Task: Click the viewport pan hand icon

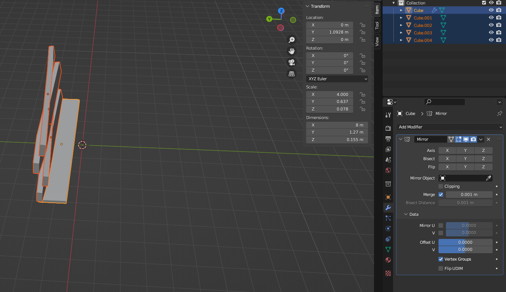Action: tap(292, 51)
